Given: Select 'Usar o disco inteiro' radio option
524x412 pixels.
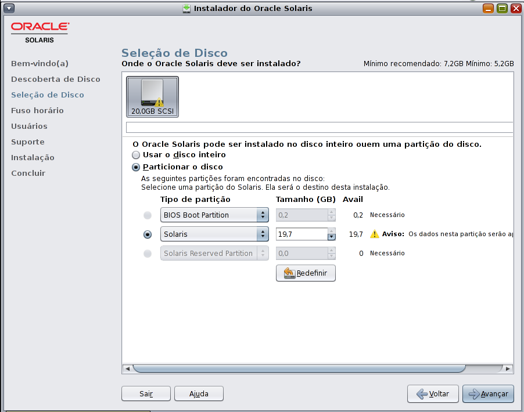Looking at the screenshot, I should click(136, 155).
